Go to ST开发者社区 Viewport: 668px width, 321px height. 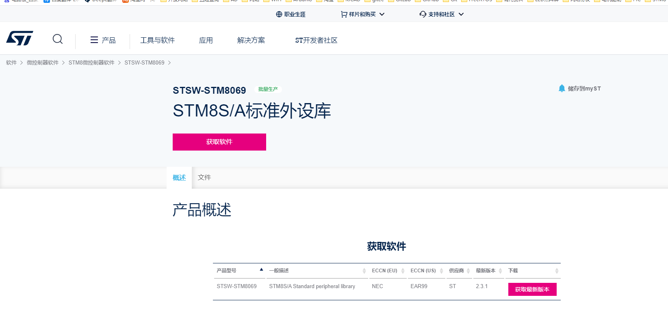316,40
